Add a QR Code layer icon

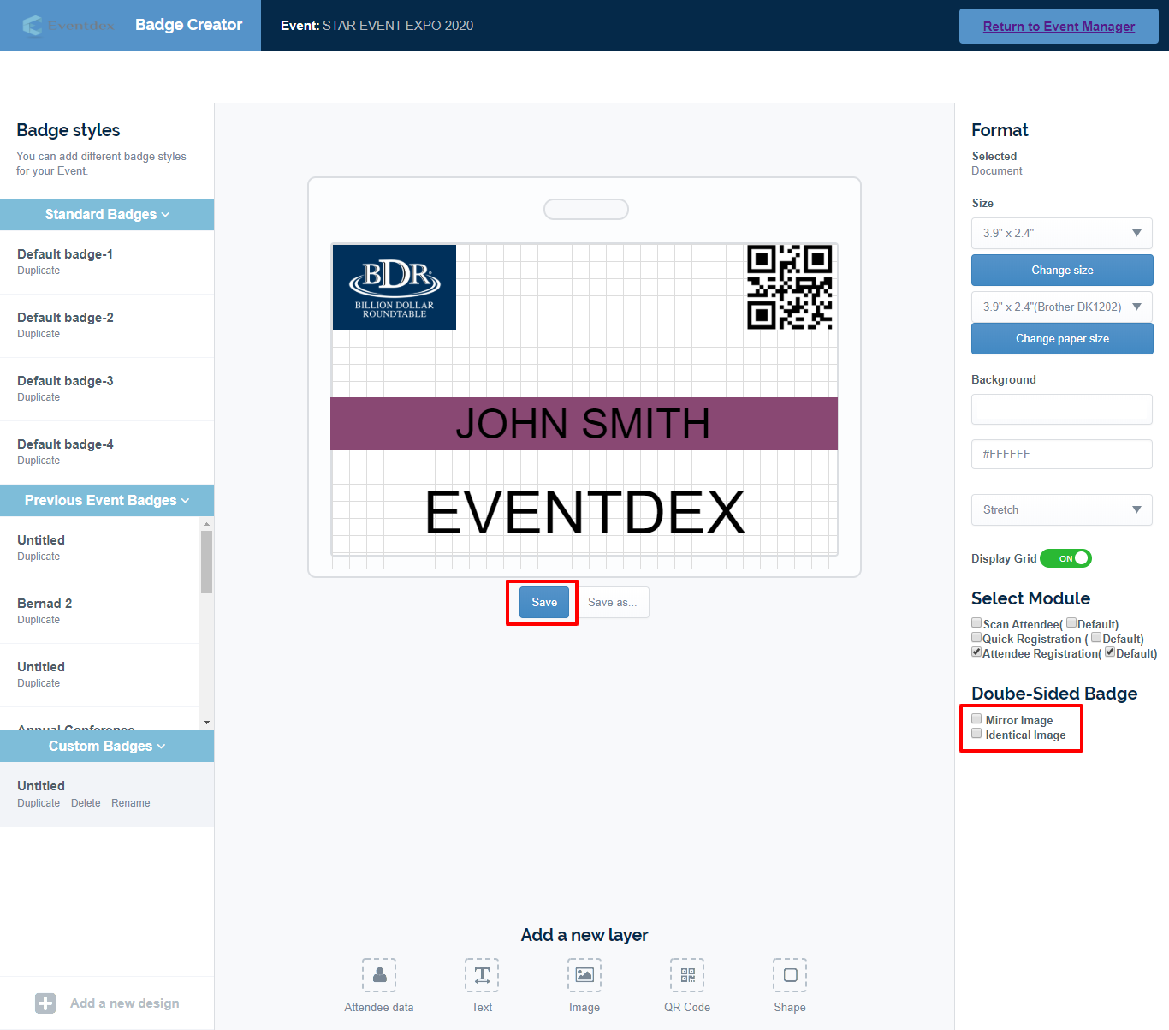point(687,975)
